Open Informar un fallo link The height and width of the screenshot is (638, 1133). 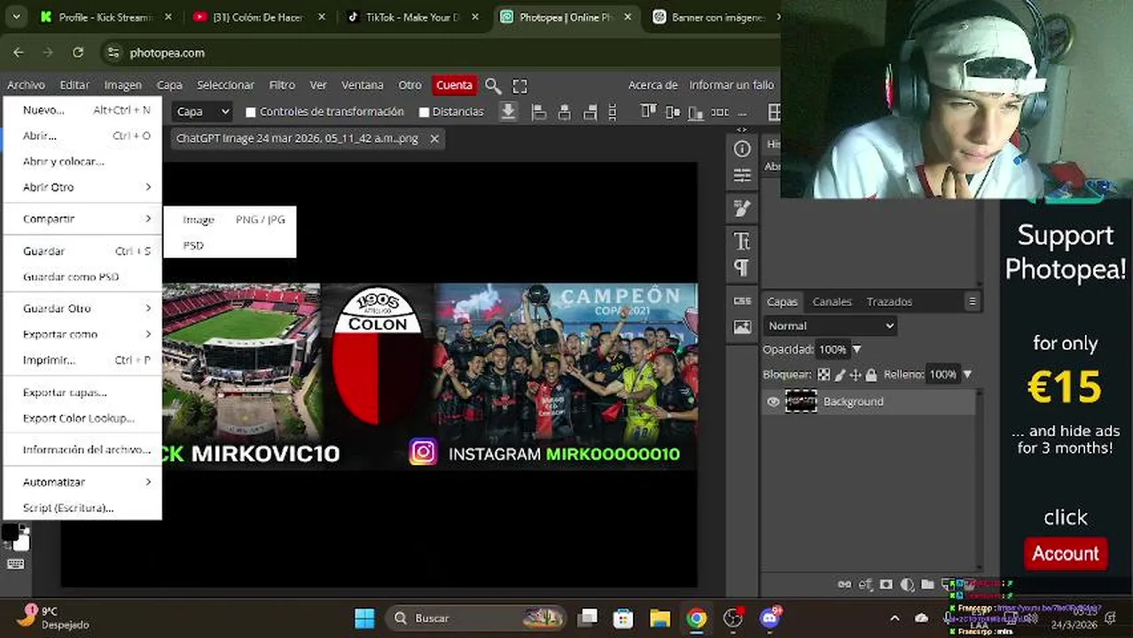coord(731,85)
